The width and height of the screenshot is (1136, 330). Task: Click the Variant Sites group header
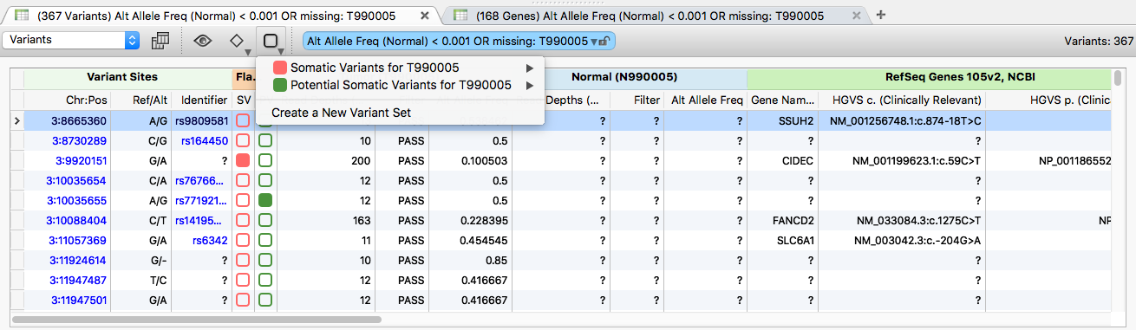point(127,77)
